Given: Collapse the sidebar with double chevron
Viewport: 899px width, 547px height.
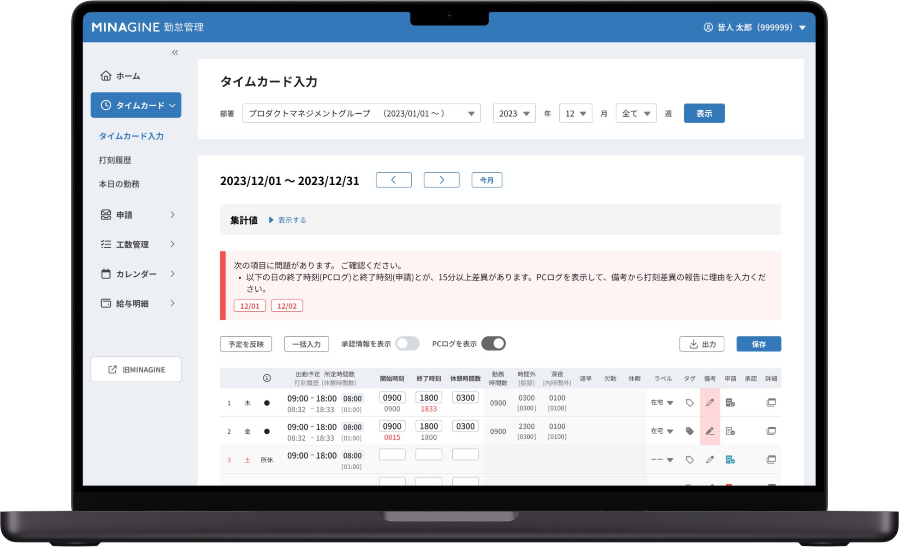Looking at the screenshot, I should click(175, 52).
